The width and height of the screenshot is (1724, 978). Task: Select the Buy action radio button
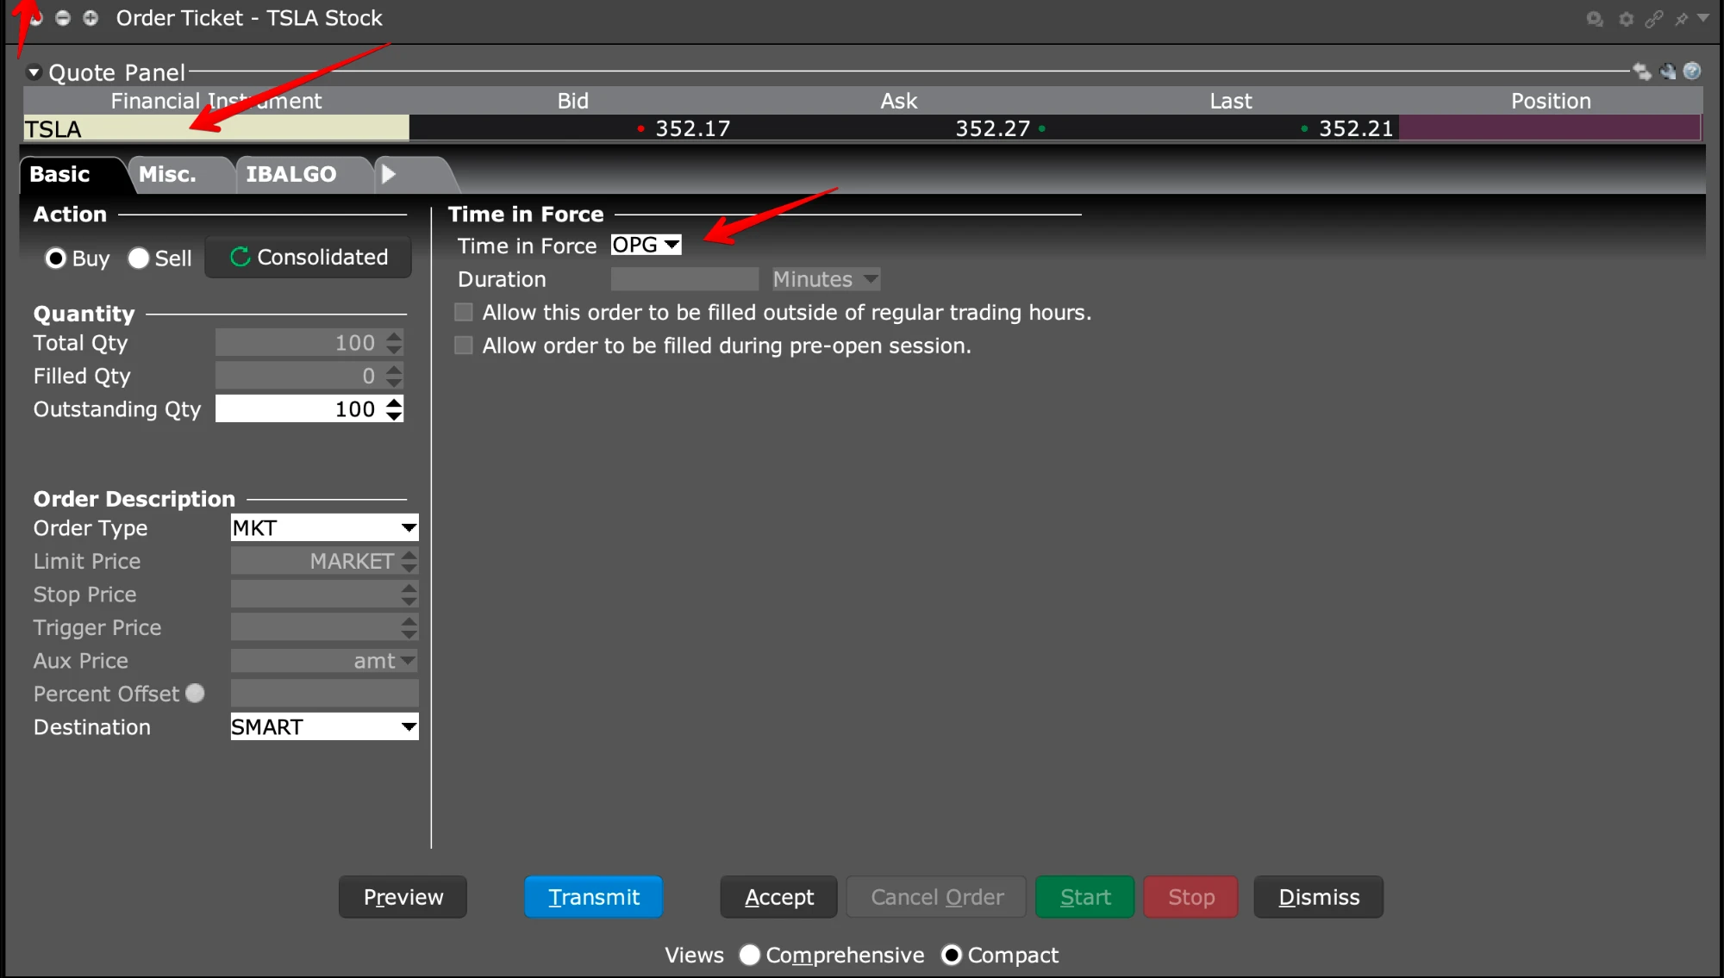(56, 259)
